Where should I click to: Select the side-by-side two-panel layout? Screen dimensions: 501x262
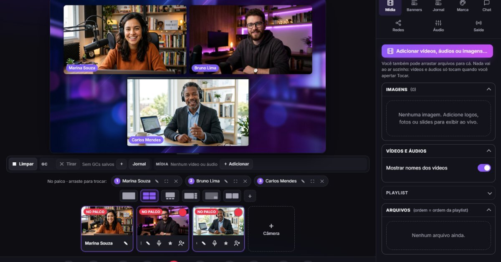(232, 196)
